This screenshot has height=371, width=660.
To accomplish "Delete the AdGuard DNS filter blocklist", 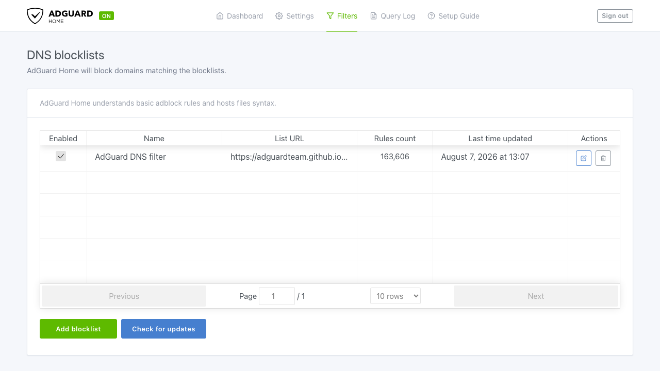I will pyautogui.click(x=603, y=158).
